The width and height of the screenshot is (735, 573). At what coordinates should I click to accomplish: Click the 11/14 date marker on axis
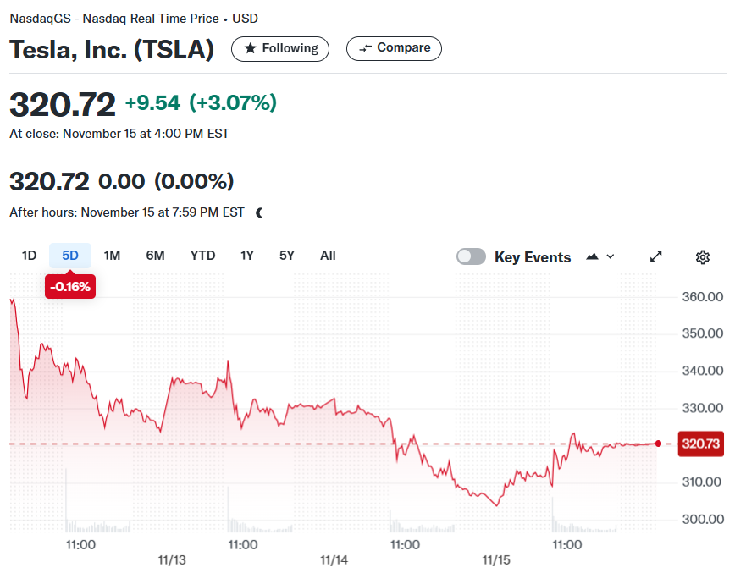334,560
